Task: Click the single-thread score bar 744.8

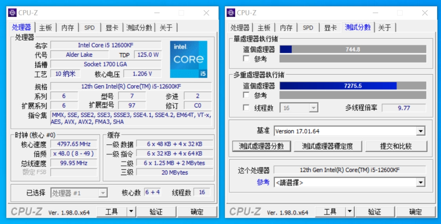Action: pyautogui.click(x=353, y=49)
